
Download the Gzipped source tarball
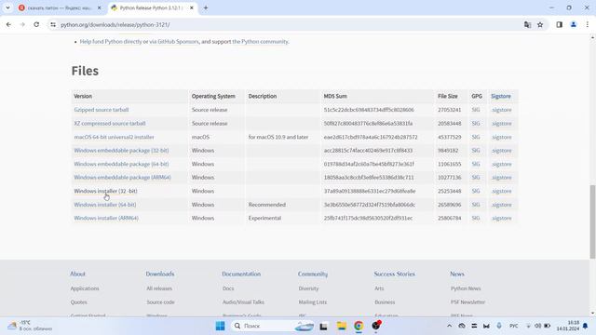(102, 110)
